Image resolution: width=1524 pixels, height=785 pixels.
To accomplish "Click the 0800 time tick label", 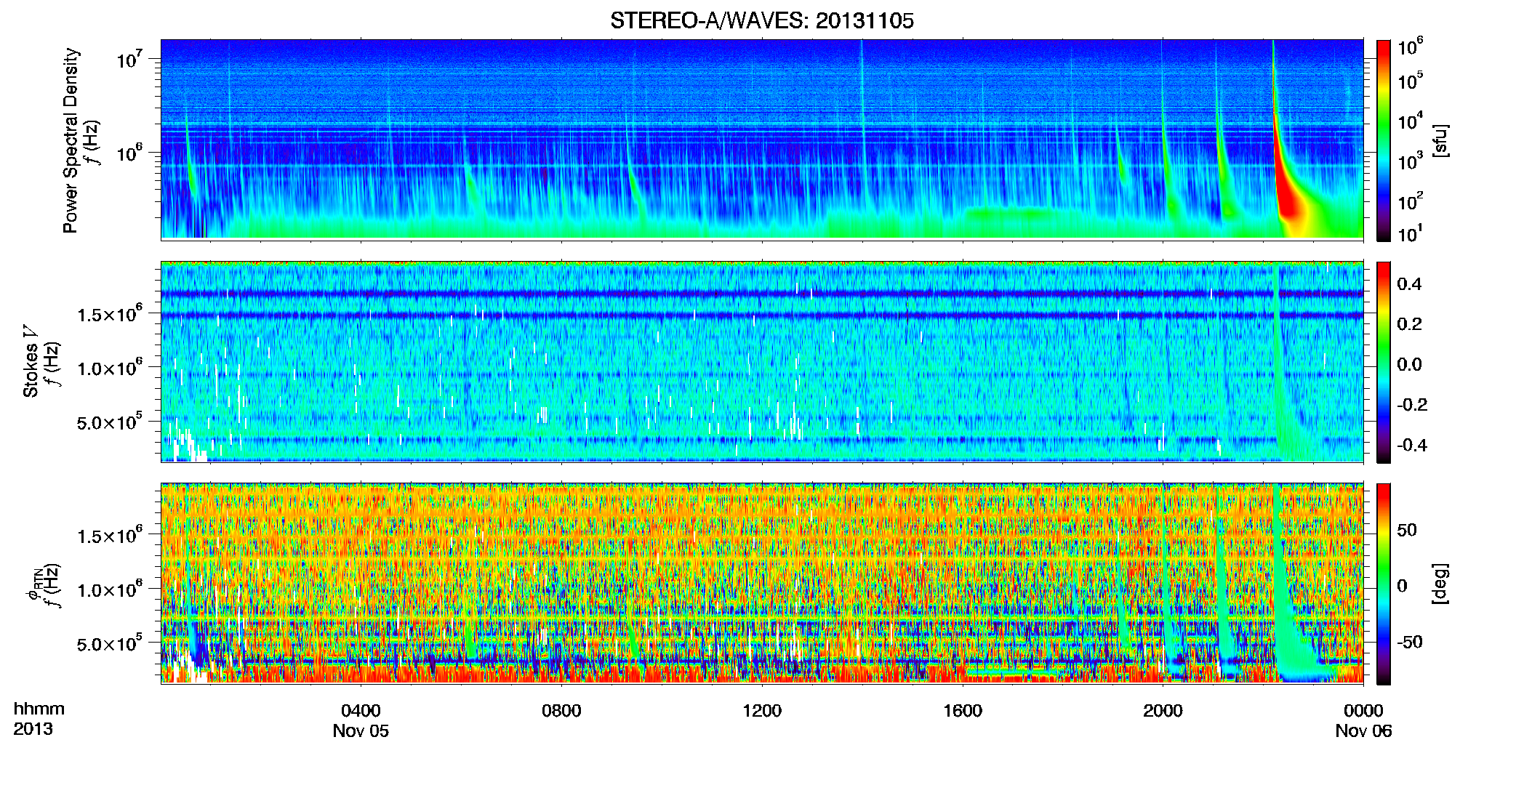I will pyautogui.click(x=561, y=710).
